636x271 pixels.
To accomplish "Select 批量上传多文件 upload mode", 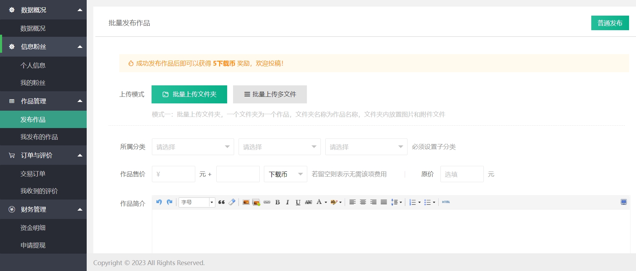I will pyautogui.click(x=270, y=94).
